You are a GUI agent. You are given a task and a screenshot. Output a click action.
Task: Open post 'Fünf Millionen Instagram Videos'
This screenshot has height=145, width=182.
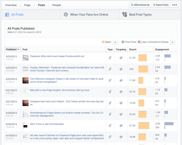tap(67, 80)
